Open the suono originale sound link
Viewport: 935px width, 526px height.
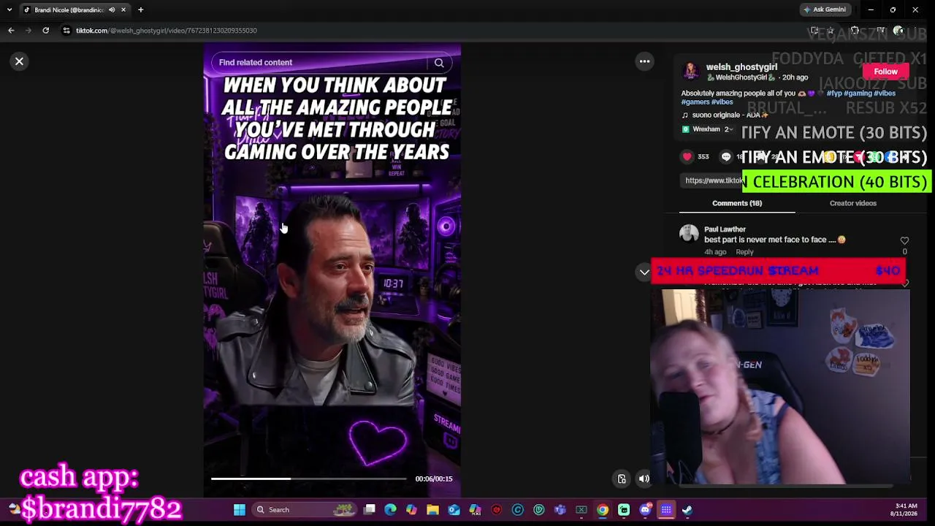pos(726,115)
